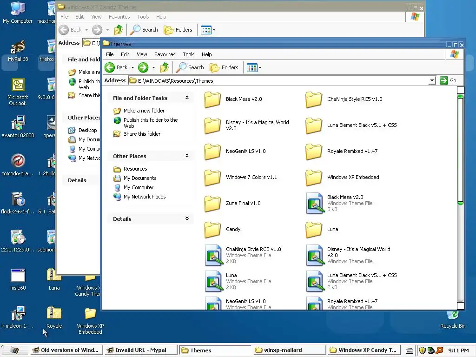Select the Disney - It's a Magical World folder
Screen dimensions: 476x357
click(246, 126)
